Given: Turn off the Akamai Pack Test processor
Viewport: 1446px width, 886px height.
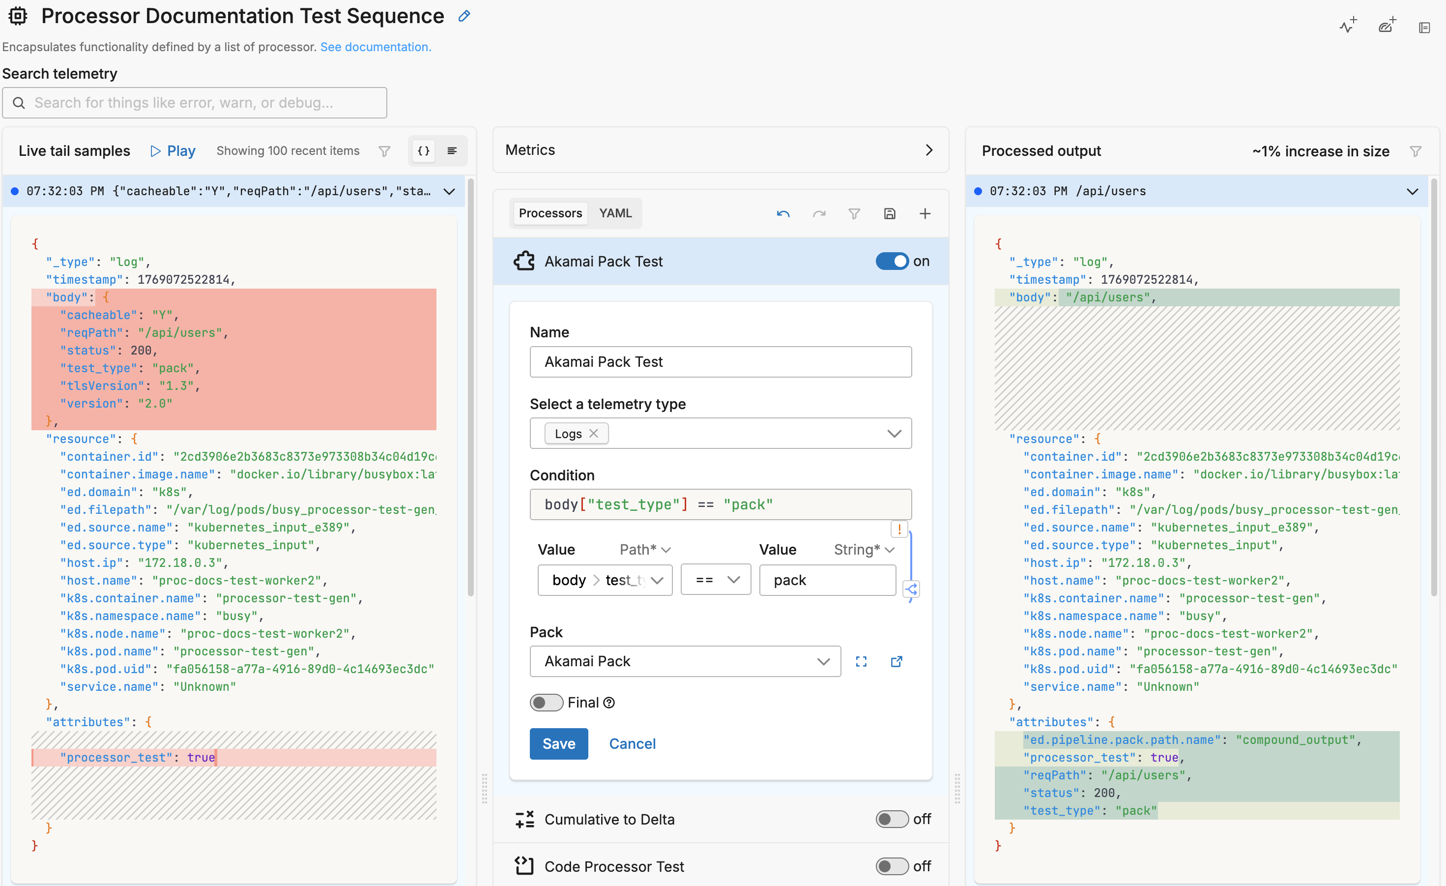Looking at the screenshot, I should pos(892,261).
